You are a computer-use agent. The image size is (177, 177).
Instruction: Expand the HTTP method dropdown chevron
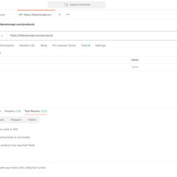point(2,35)
